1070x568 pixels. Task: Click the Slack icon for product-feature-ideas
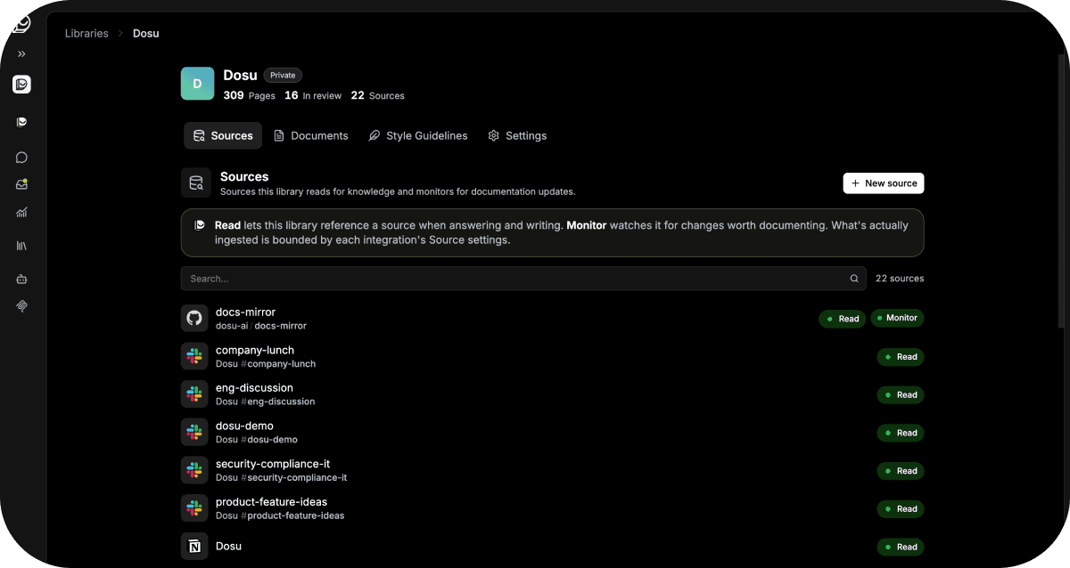point(194,508)
